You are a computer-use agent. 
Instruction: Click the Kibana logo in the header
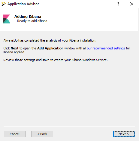pos(7,19)
